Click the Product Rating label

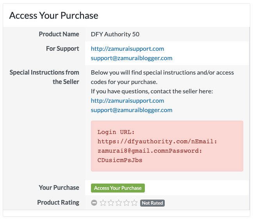click(x=58, y=203)
